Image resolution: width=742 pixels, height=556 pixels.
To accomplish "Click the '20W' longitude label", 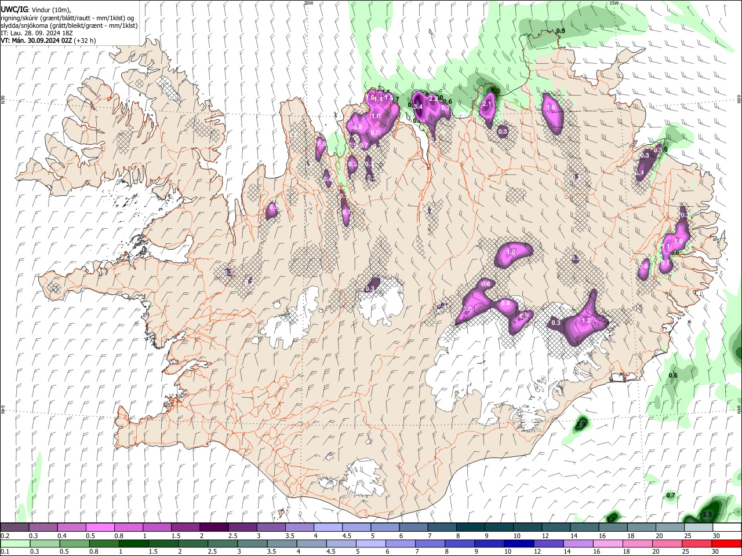I will (309, 3).
